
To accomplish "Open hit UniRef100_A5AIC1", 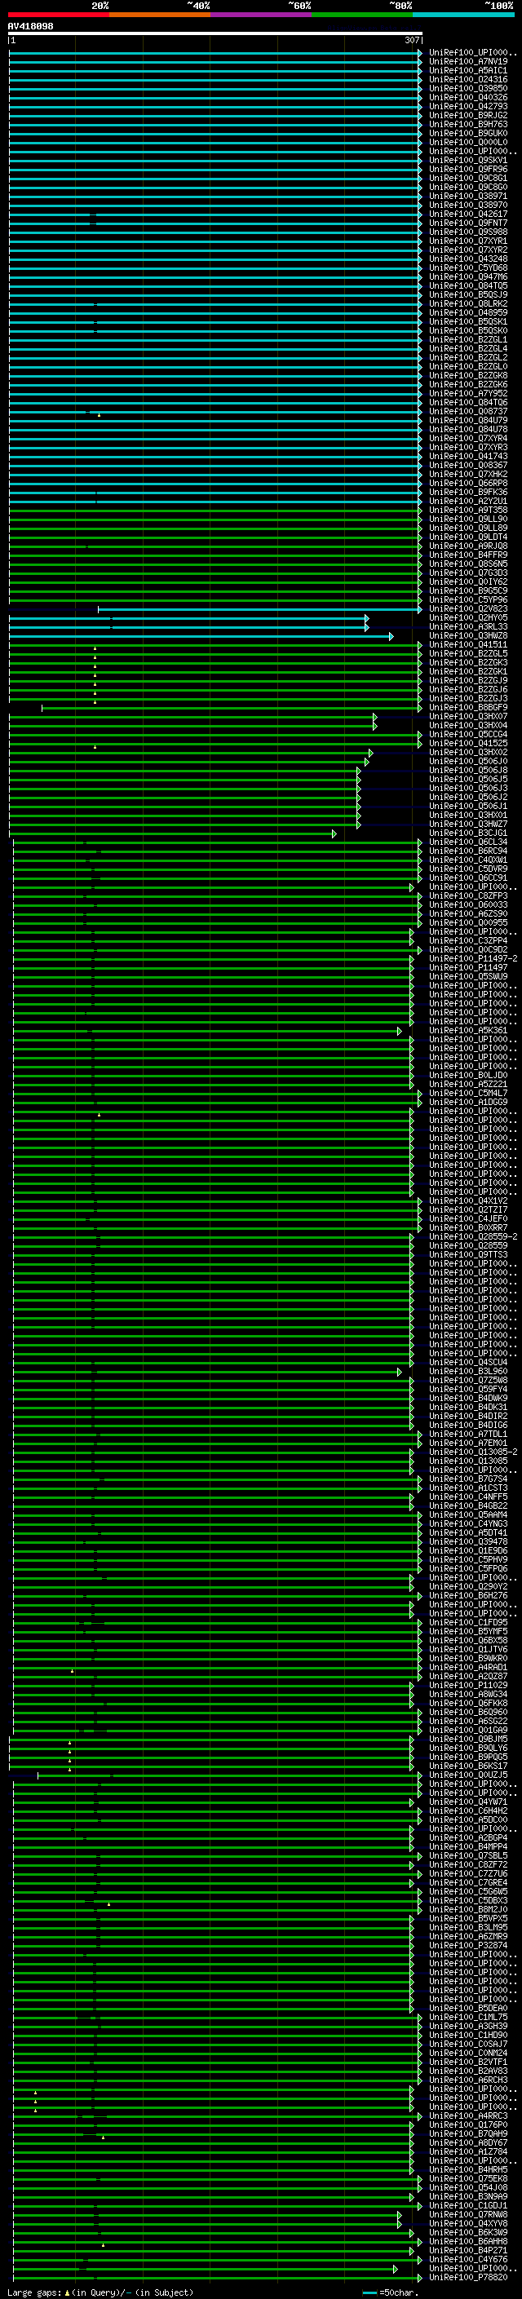I will [x=468, y=70].
